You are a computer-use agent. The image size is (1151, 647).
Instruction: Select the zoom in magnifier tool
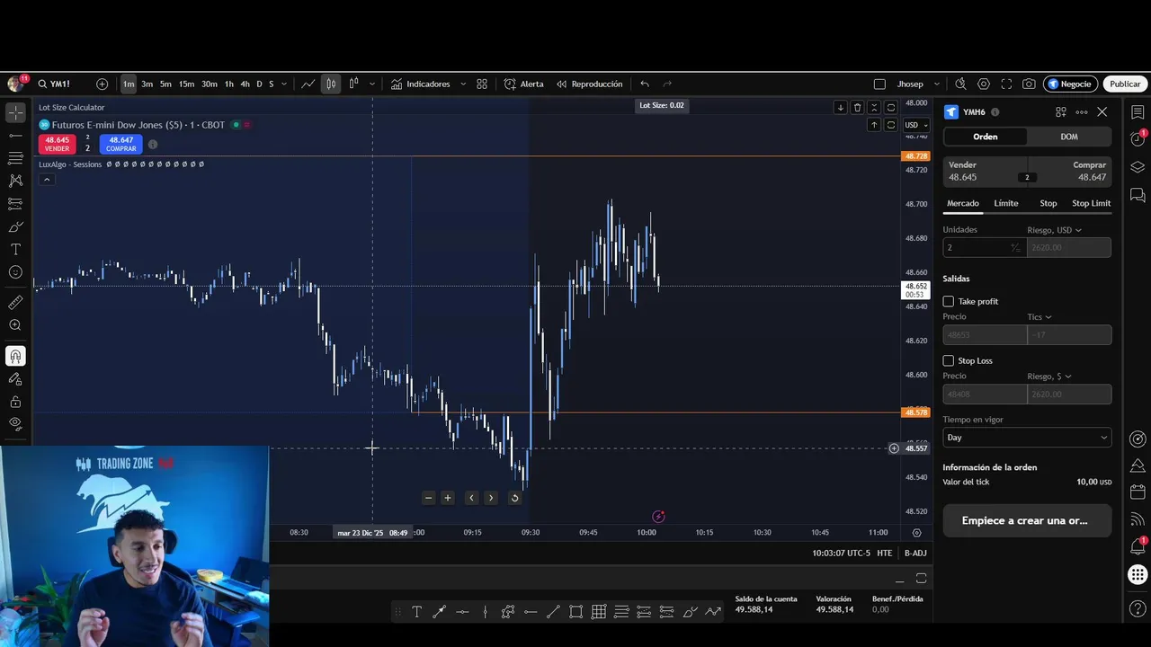(x=15, y=325)
